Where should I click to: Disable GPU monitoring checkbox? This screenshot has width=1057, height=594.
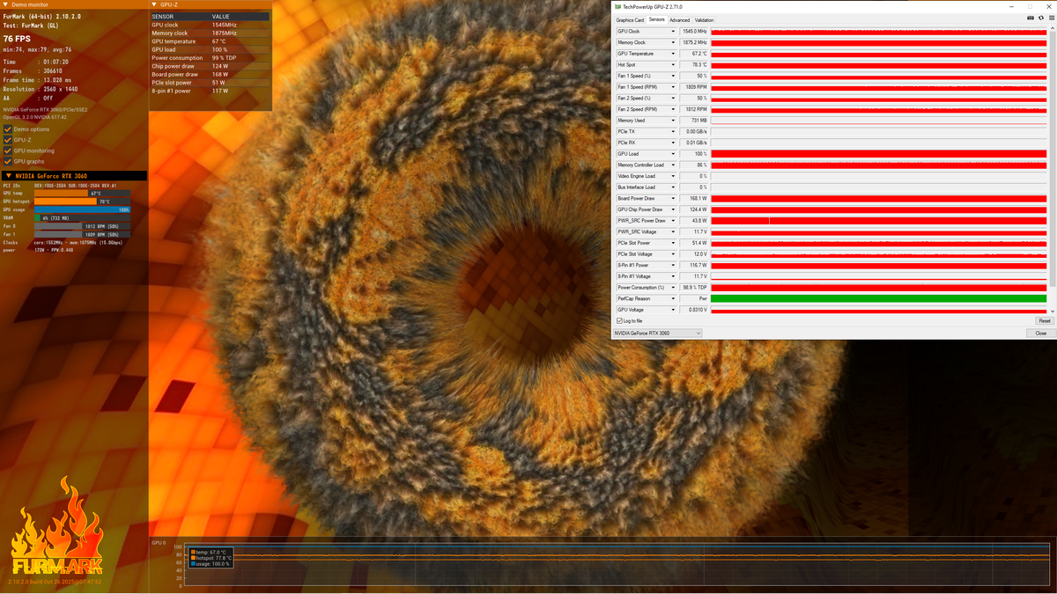8,150
